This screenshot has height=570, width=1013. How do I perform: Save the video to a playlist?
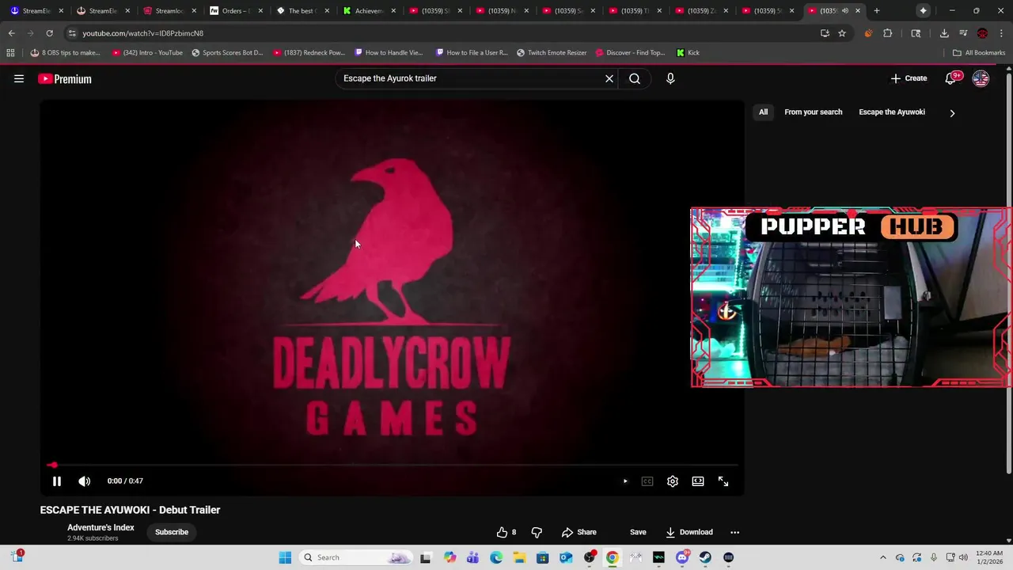coord(638,532)
